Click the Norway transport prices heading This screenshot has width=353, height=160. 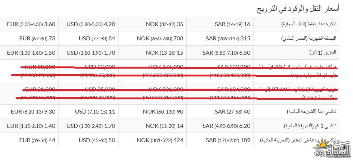tap(298, 9)
